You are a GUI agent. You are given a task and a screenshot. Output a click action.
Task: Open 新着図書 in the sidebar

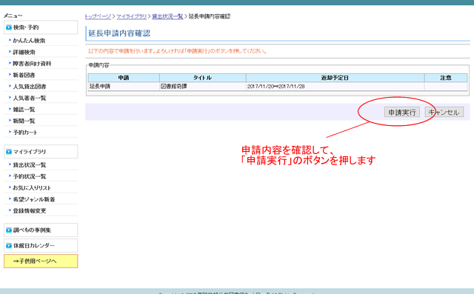pyautogui.click(x=24, y=75)
